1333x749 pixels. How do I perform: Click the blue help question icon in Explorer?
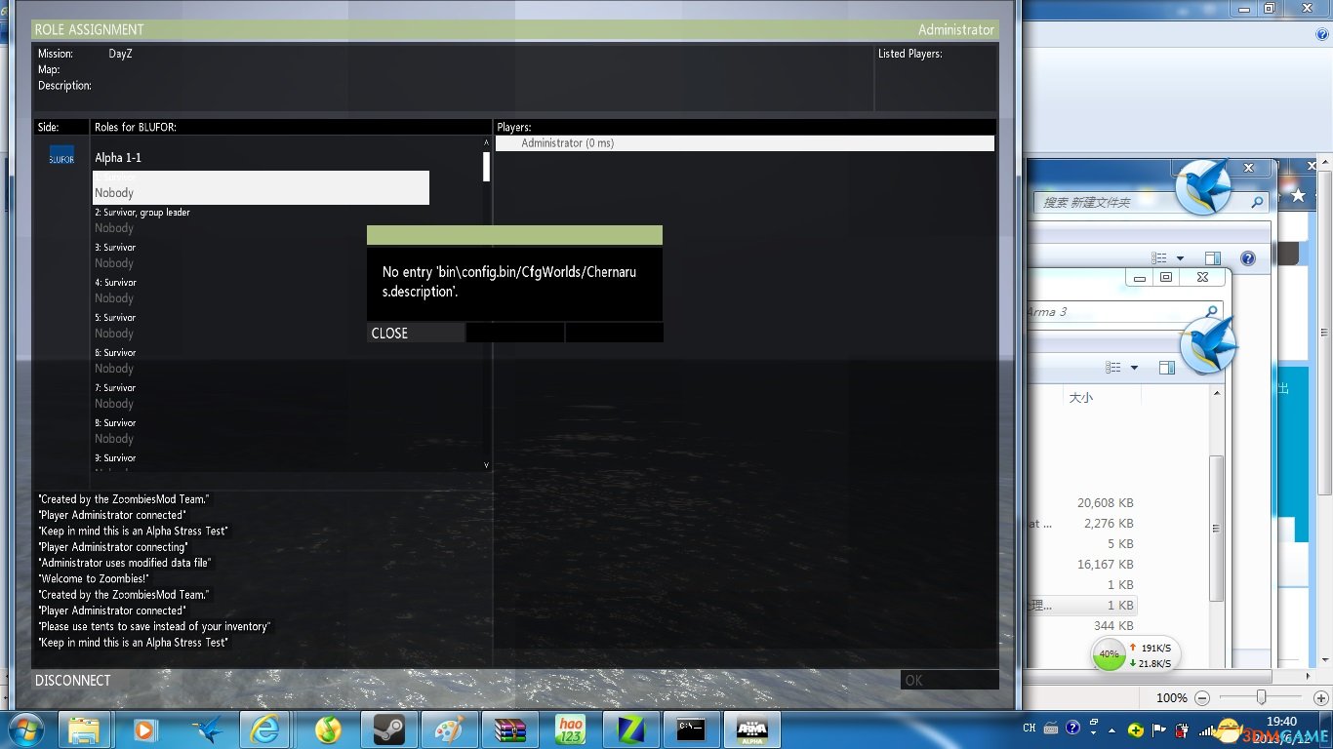tap(1248, 258)
